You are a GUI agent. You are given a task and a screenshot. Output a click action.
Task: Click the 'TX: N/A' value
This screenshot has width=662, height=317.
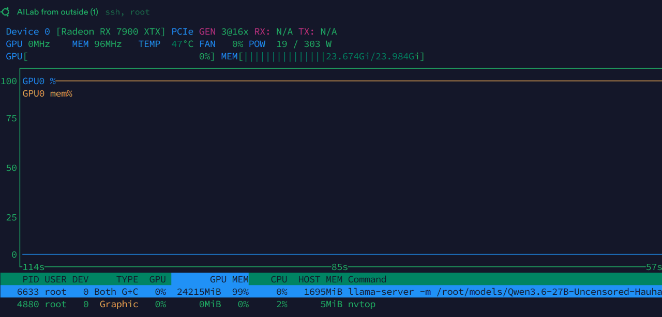click(x=318, y=31)
